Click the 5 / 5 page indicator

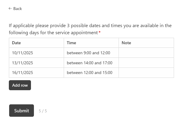point(43,111)
